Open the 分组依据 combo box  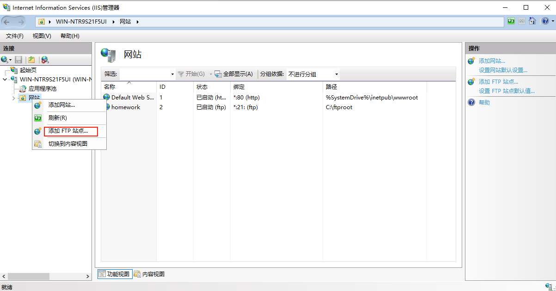click(313, 74)
